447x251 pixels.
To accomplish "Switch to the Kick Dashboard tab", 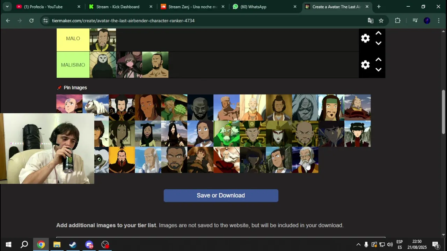I will coord(120,7).
